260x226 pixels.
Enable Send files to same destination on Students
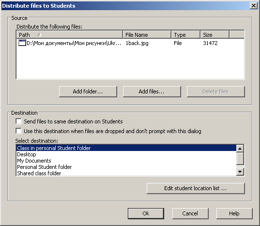[x=18, y=121]
